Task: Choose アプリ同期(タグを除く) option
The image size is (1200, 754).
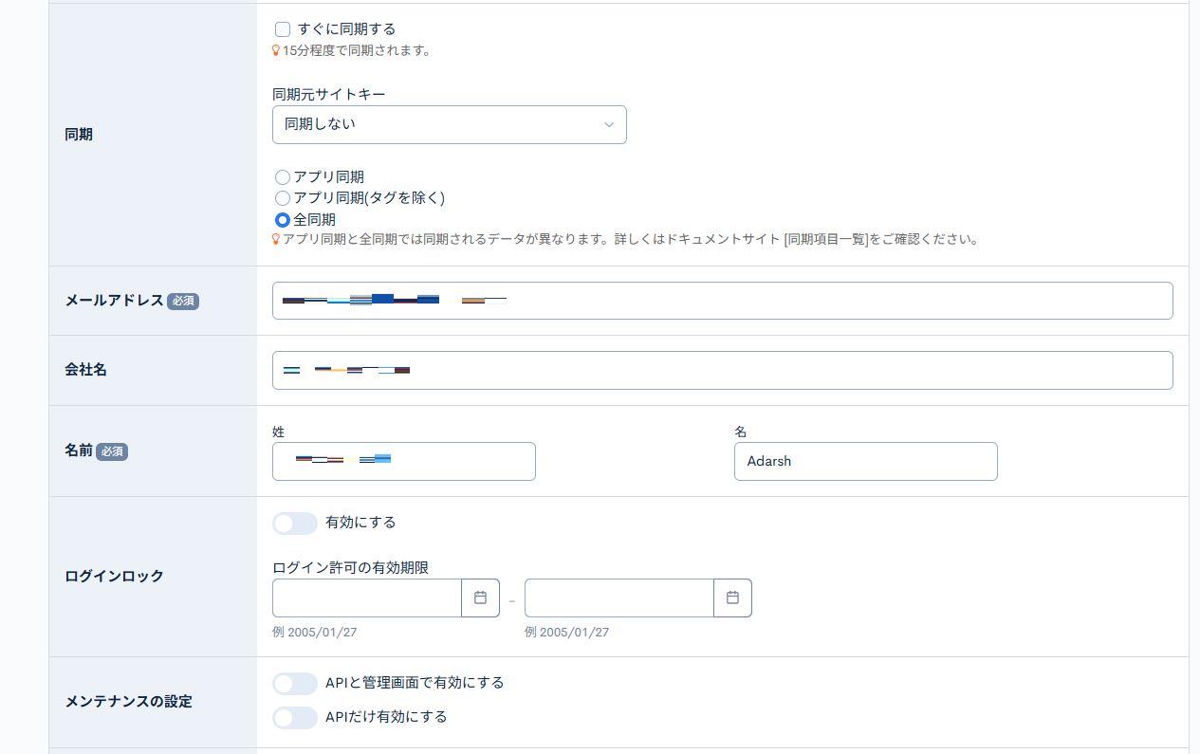Action: (282, 198)
